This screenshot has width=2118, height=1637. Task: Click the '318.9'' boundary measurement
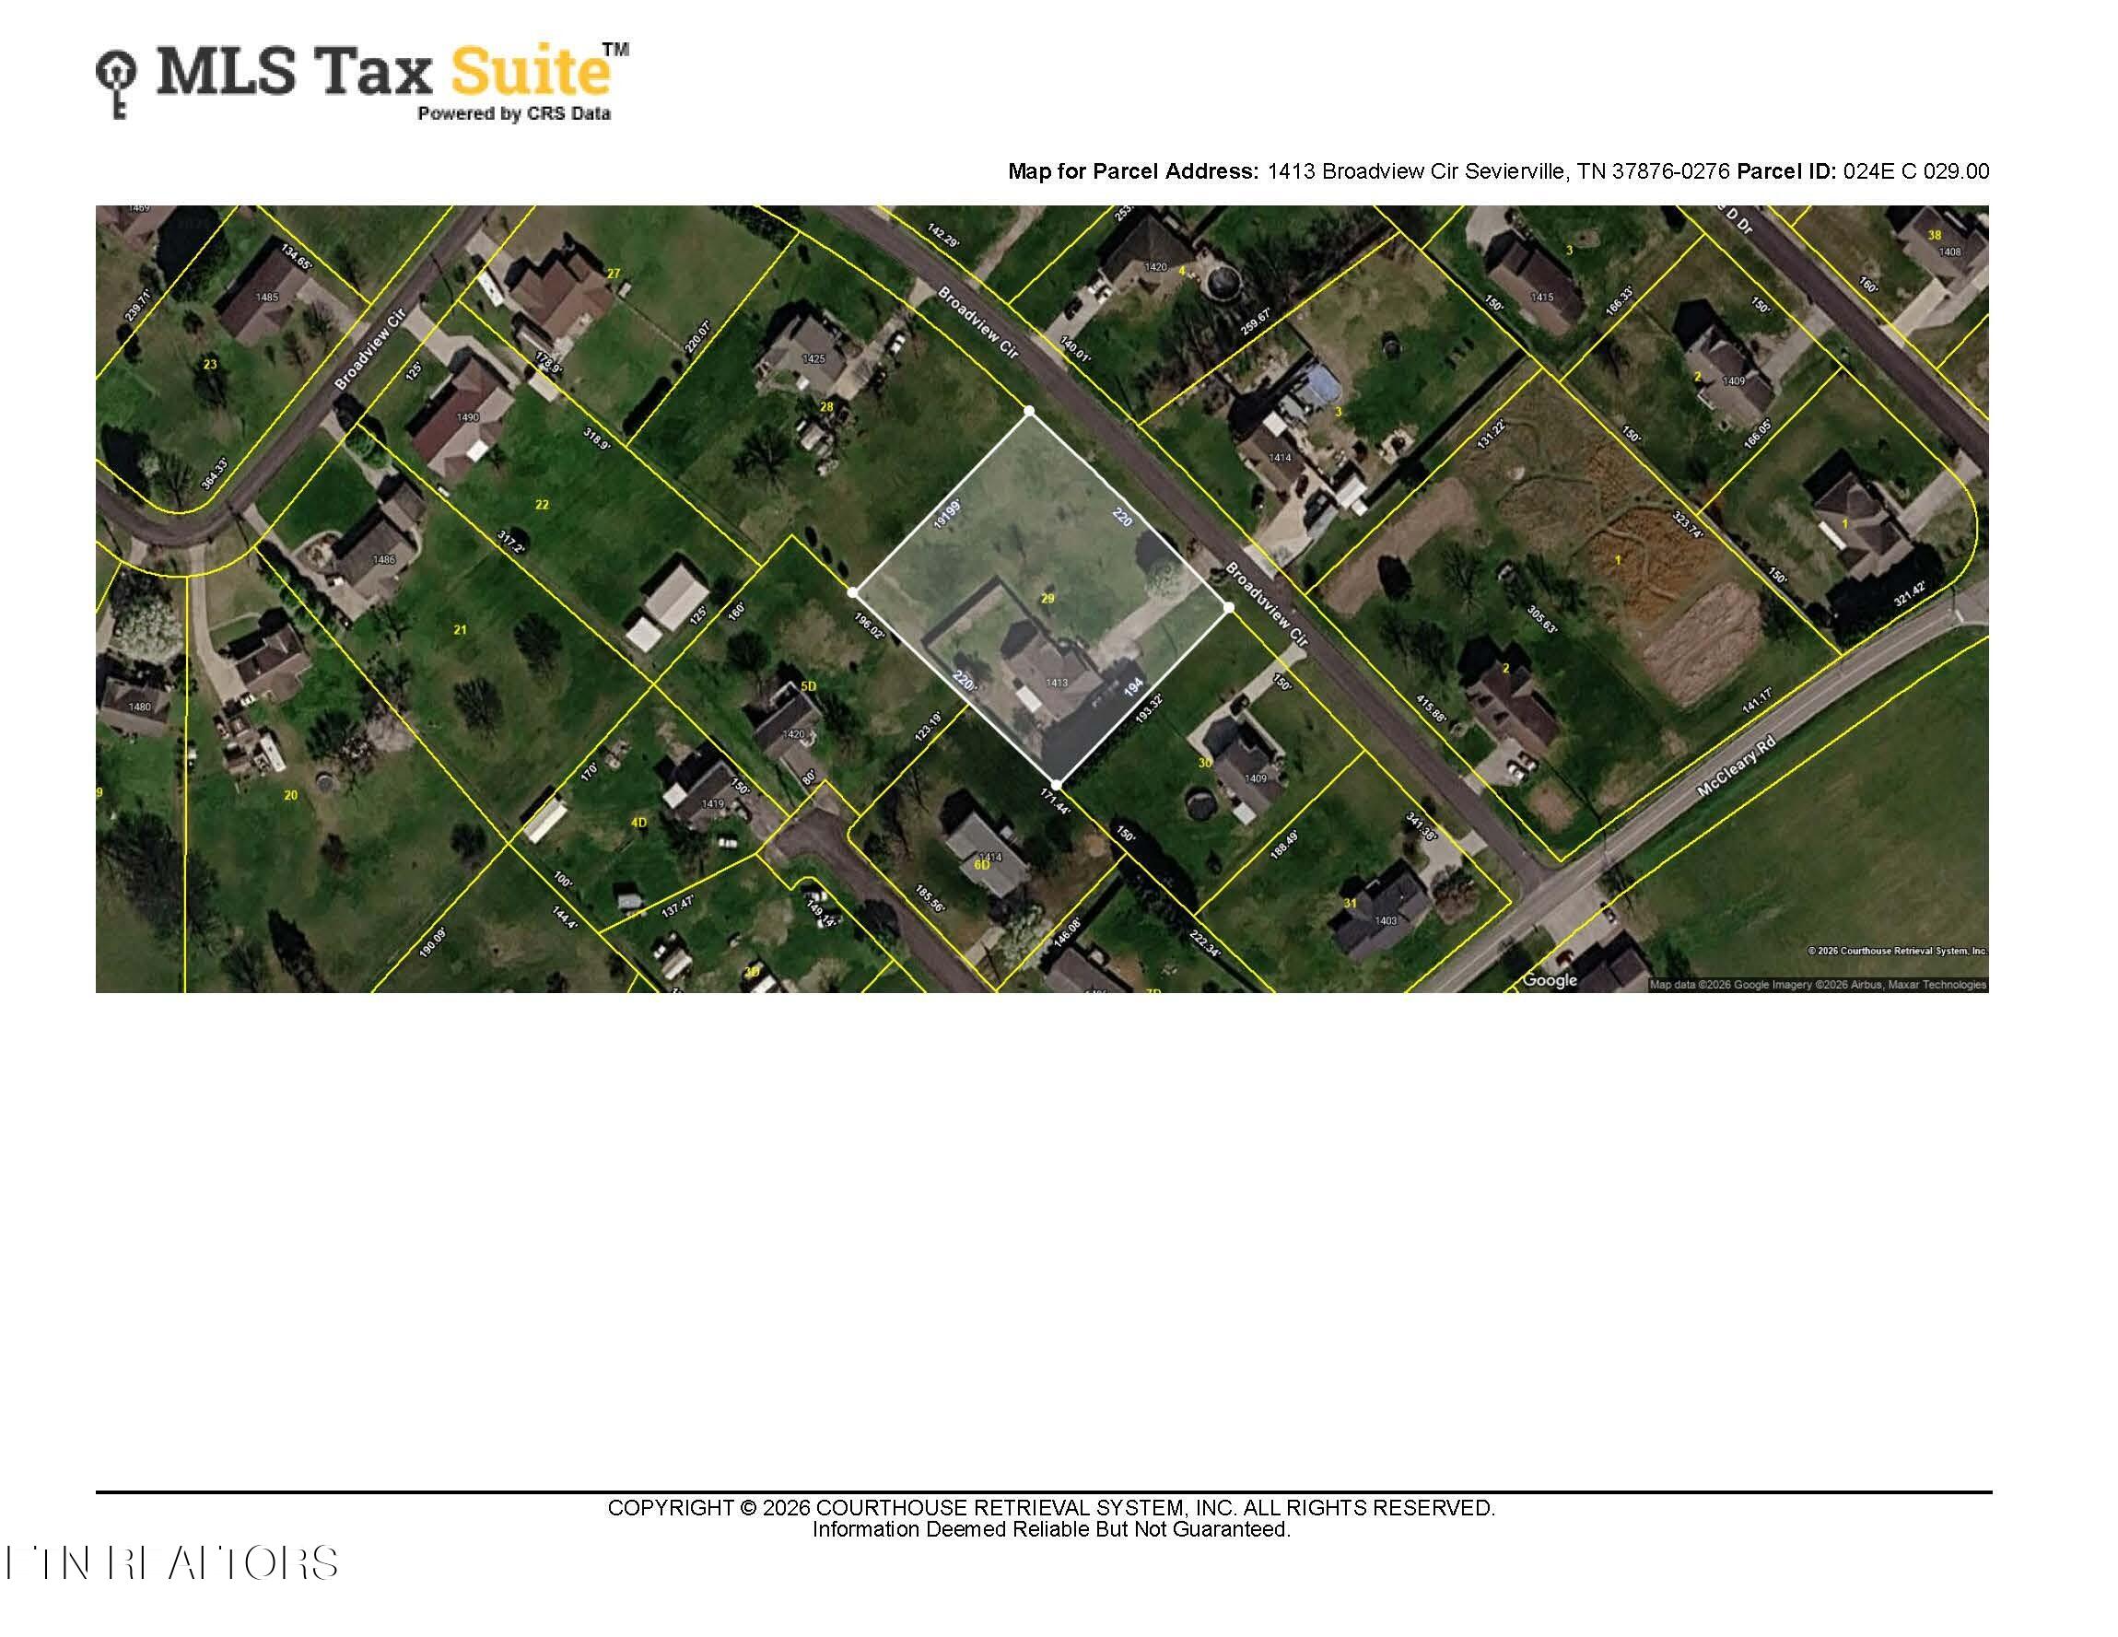tap(596, 438)
